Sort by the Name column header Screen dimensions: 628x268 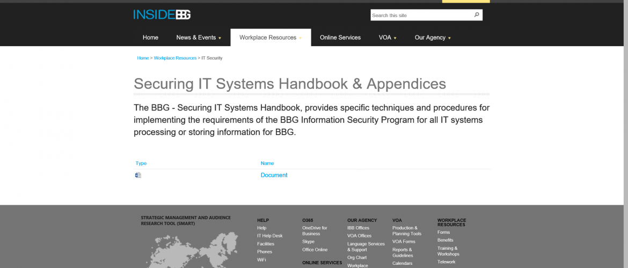click(x=267, y=163)
